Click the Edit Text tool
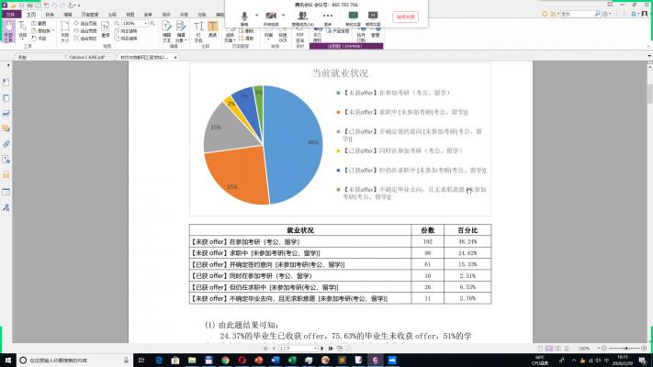The image size is (653, 367). click(x=167, y=33)
